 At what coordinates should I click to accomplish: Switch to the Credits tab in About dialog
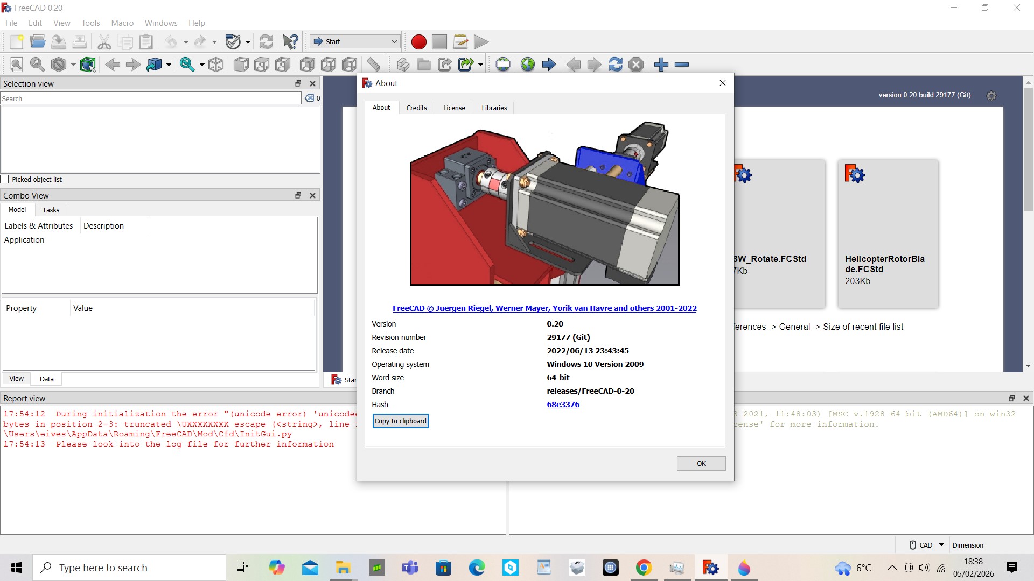[416, 108]
